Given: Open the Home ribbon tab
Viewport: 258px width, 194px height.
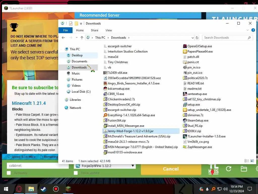Looking at the screenshot, I should point(80,30).
